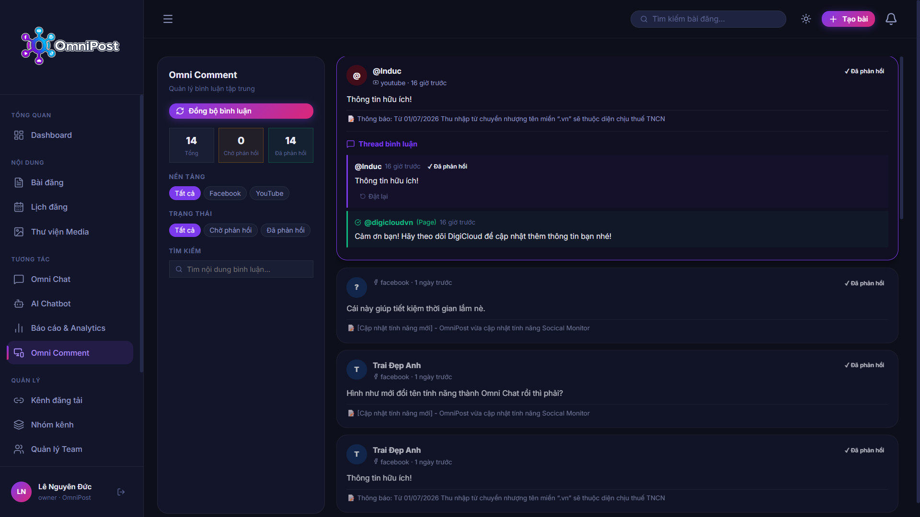Click the @Induc avatar icon
This screenshot has height=517, width=920.
(356, 76)
